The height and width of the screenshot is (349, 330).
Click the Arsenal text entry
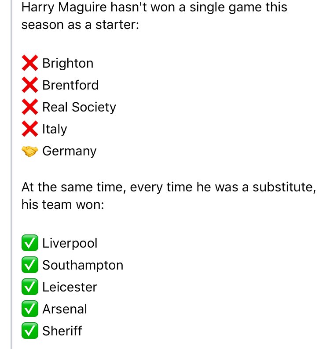[x=65, y=309]
